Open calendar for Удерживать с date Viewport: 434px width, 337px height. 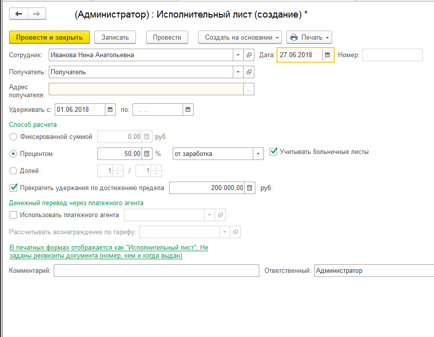110,109
